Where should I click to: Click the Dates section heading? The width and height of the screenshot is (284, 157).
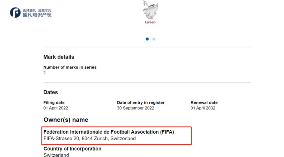point(50,92)
